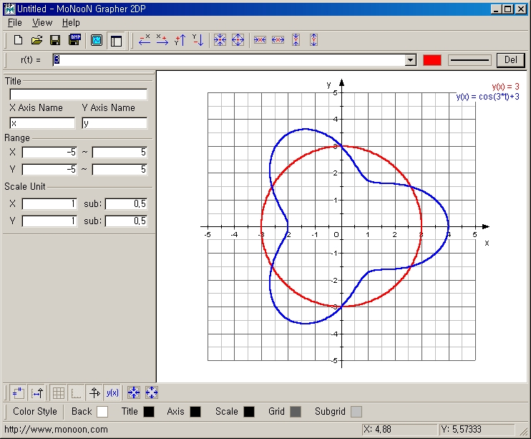Toggle the scale display icon in bottom toolbar
The height and width of the screenshot is (439, 531).
click(x=37, y=393)
